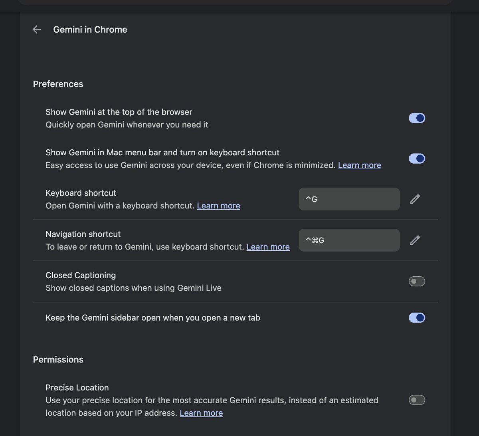The height and width of the screenshot is (436, 479).
Task: Click the Permissions section heading
Action: pyautogui.click(x=58, y=359)
